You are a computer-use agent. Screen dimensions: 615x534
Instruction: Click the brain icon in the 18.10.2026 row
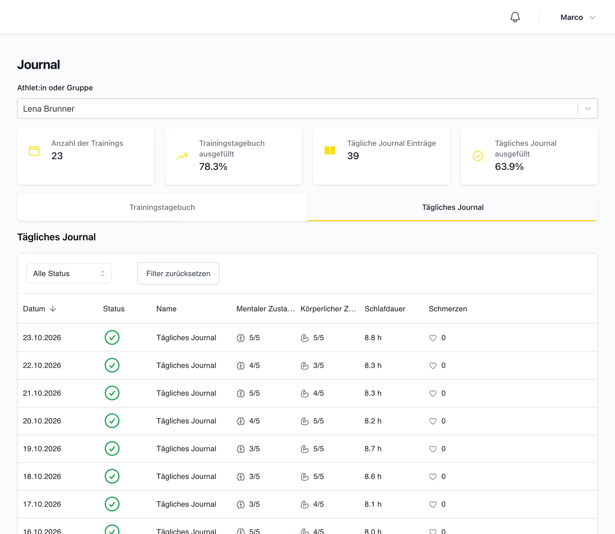(x=241, y=477)
